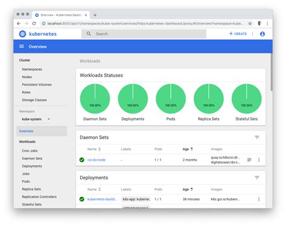The image size is (286, 226).
Task: Click the CREATE button
Action: pos(238,34)
